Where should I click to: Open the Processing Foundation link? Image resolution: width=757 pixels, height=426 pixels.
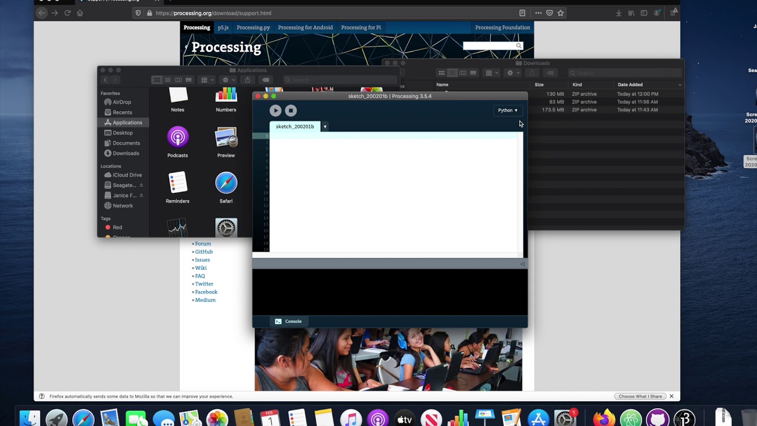503,27
